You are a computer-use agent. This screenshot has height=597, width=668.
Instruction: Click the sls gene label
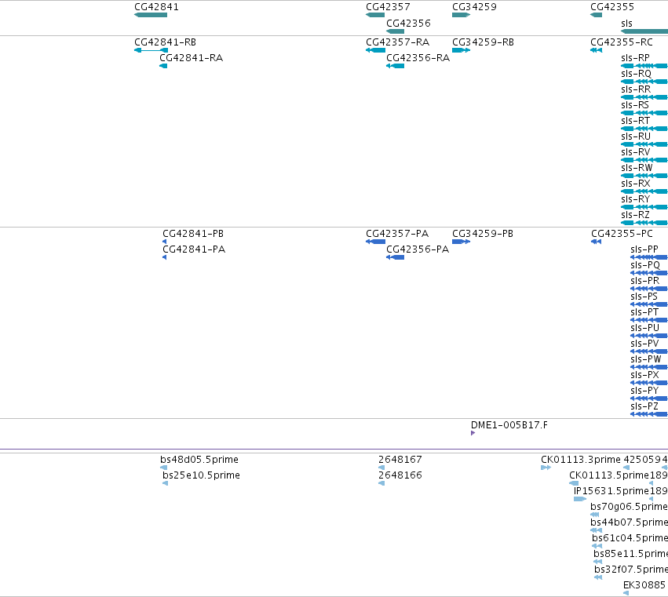[626, 24]
